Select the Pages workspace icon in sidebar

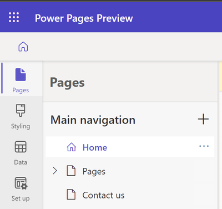[x=21, y=74]
